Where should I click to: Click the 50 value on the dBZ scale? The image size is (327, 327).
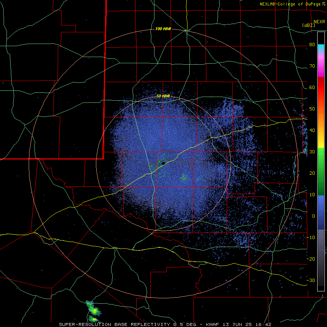312,109
